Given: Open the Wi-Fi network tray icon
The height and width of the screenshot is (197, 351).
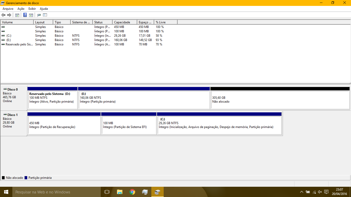Looking at the screenshot, I should click(x=314, y=192).
